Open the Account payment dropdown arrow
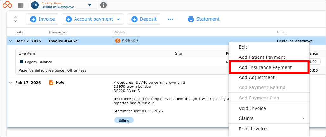Viewport: 326px width, 137px height. point(118,19)
